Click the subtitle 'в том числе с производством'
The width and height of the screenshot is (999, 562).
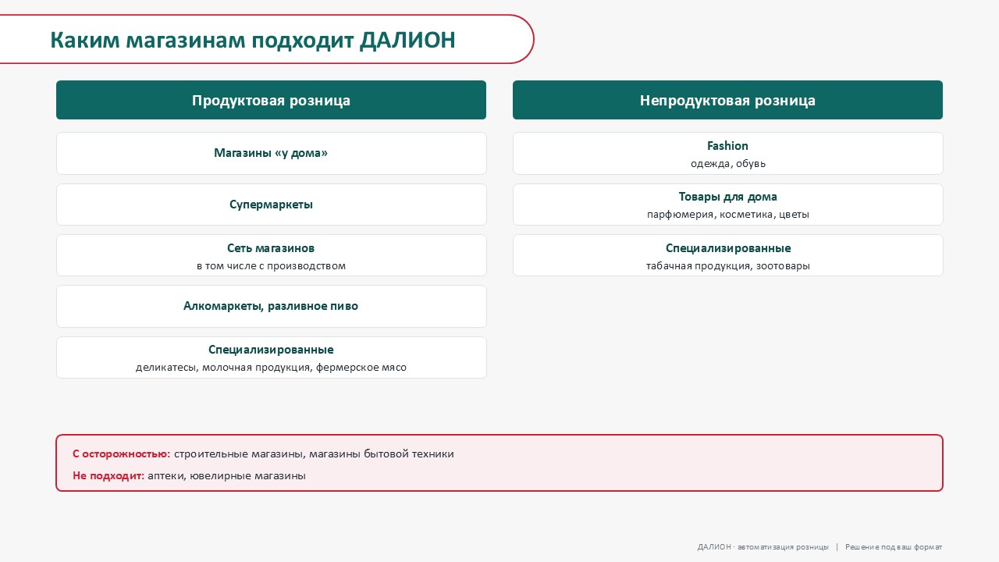(x=271, y=265)
